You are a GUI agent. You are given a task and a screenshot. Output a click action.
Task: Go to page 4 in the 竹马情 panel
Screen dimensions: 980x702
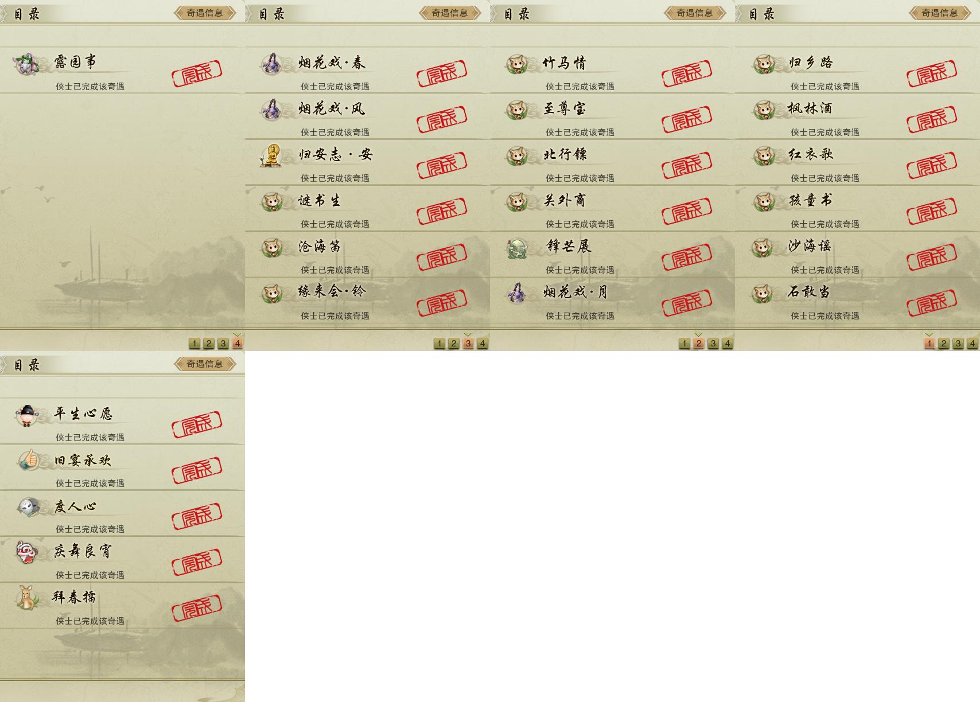click(x=727, y=344)
